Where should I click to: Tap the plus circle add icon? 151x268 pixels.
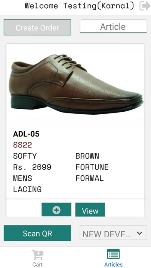coord(56,210)
